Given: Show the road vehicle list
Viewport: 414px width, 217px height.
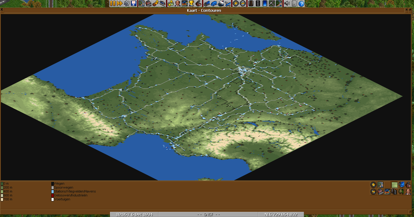Looking at the screenshot, I should pos(214,3).
